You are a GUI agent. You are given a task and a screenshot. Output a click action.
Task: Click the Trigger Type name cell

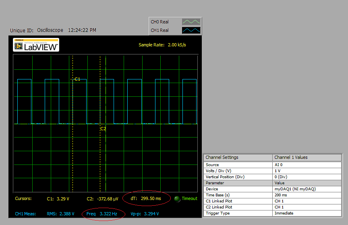pos(238,213)
